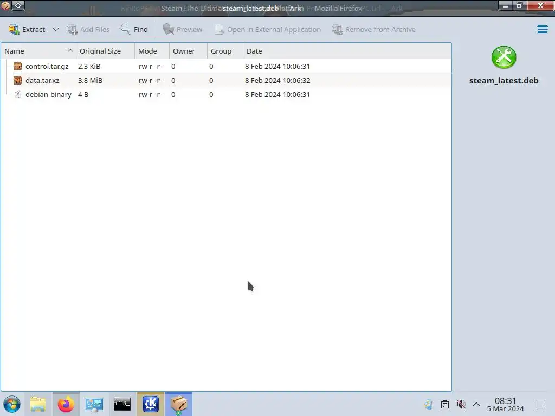Open the Extract dropdown arrow
The width and height of the screenshot is (555, 416).
pos(56,29)
